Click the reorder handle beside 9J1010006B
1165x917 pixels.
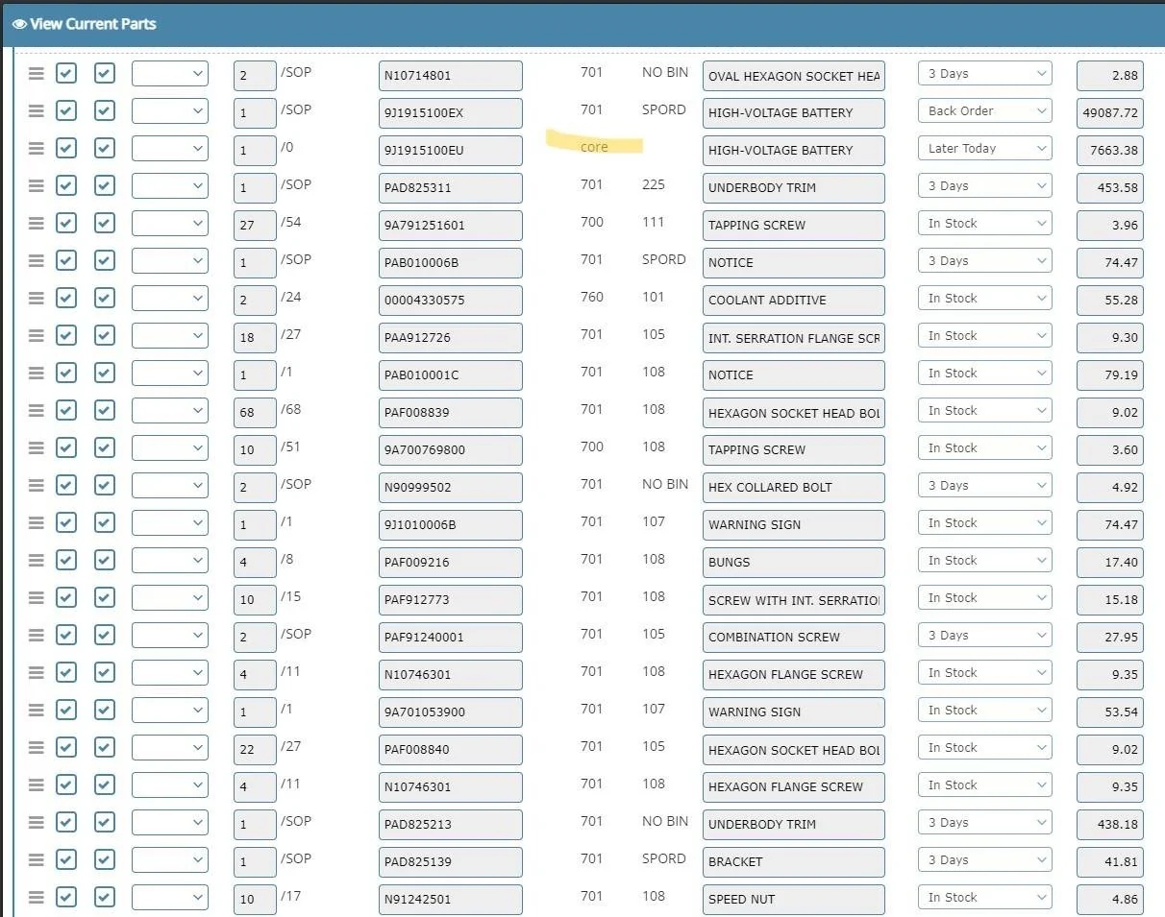point(37,523)
